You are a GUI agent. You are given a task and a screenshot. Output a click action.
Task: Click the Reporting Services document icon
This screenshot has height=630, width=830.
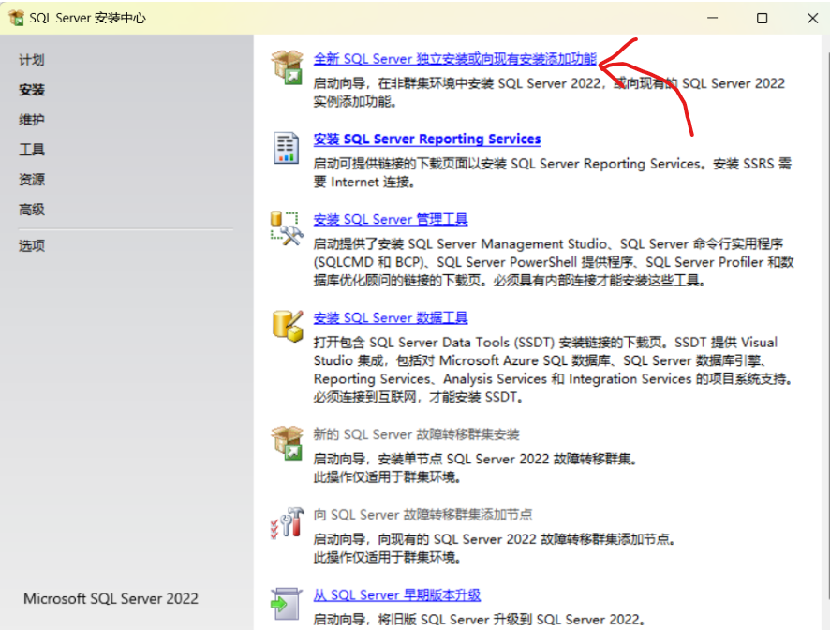285,146
